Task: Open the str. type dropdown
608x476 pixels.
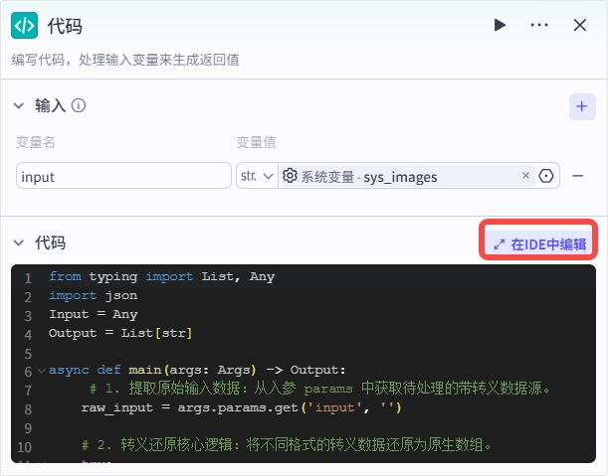Action: 257,176
